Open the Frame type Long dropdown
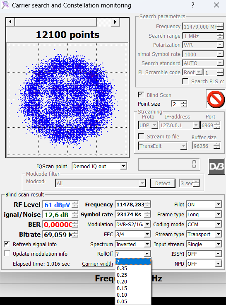 point(219,214)
